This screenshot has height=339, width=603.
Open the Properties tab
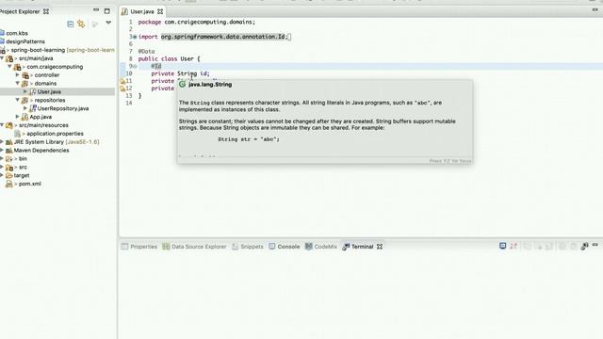(139, 247)
